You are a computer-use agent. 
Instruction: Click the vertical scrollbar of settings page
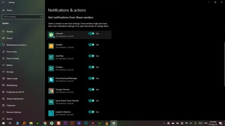(x=224, y=64)
